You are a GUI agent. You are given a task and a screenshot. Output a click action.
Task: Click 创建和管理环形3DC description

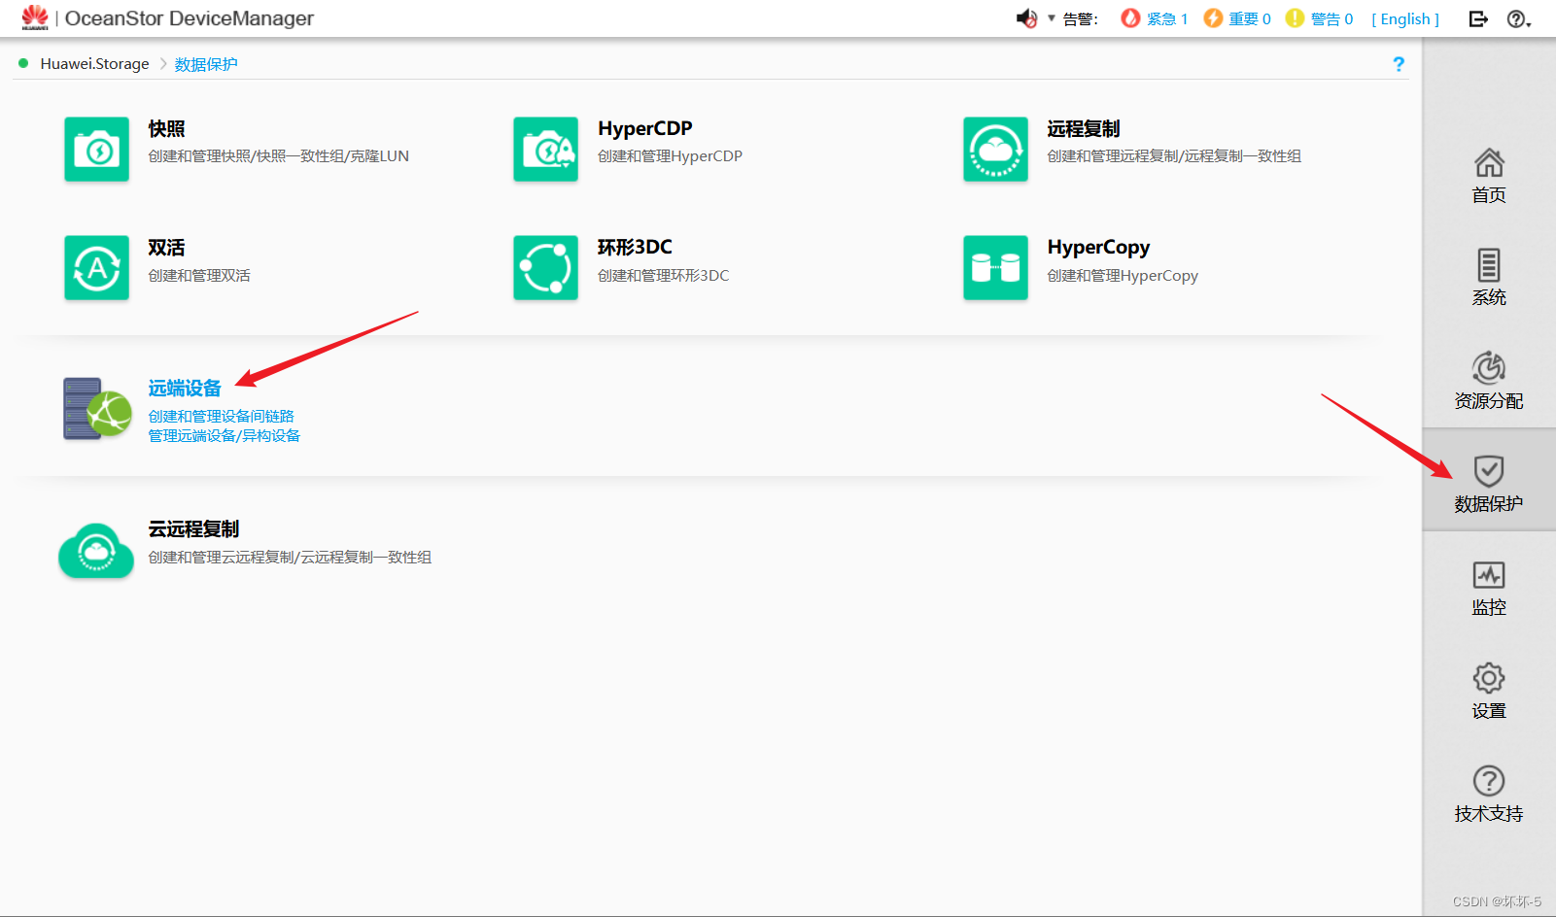(x=663, y=276)
